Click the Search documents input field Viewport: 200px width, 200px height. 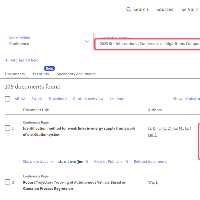(x=148, y=44)
